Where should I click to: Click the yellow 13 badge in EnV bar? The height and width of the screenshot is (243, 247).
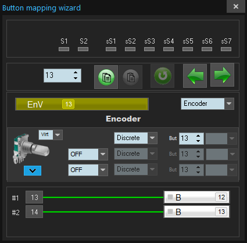click(x=69, y=104)
